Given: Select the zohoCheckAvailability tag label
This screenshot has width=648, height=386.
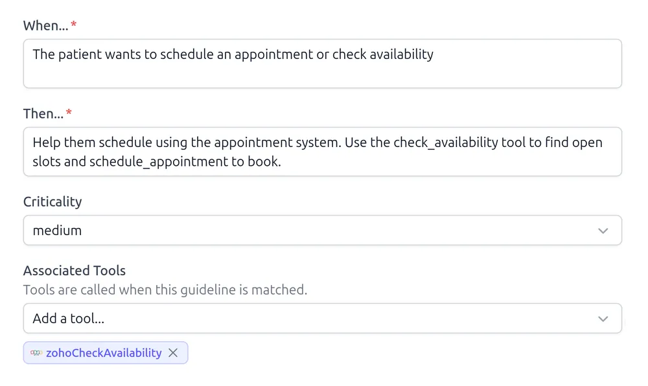Looking at the screenshot, I should (x=104, y=353).
